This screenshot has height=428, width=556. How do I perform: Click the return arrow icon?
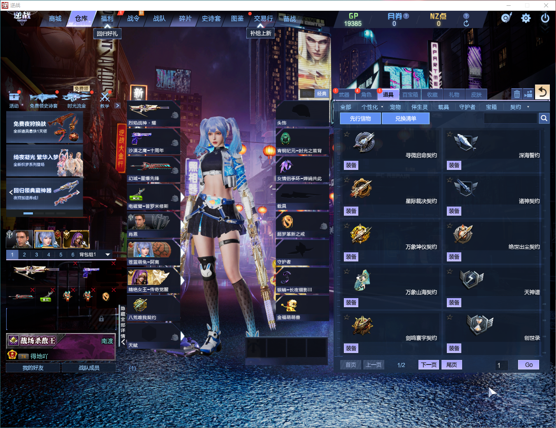coord(542,92)
